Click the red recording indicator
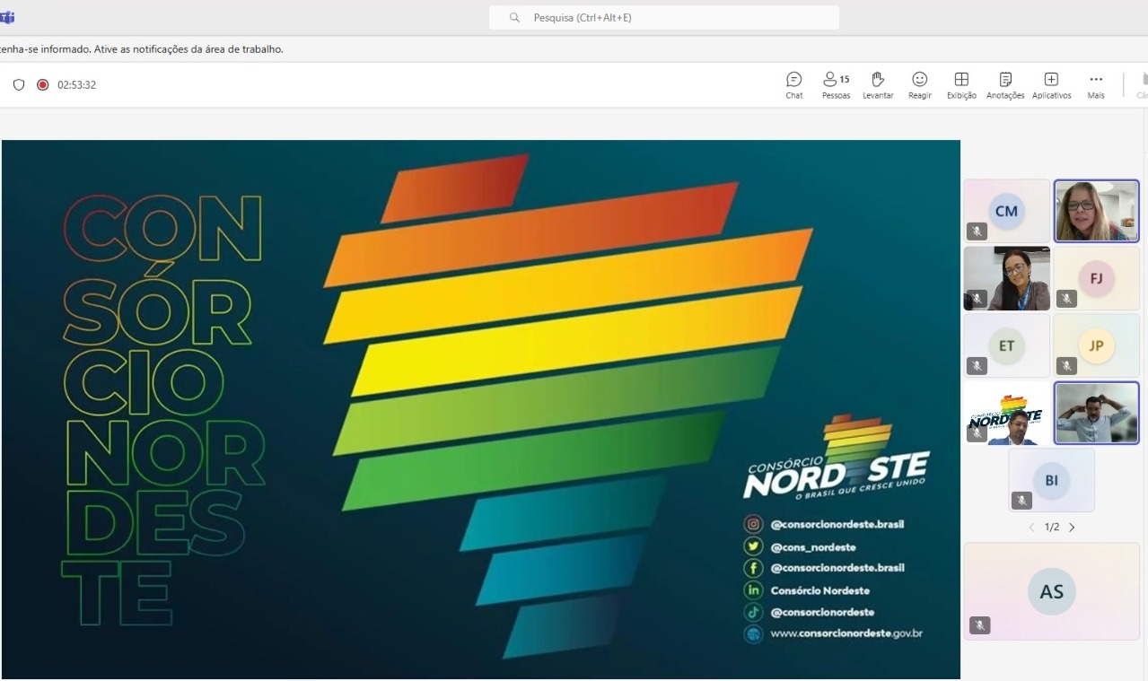 [42, 85]
